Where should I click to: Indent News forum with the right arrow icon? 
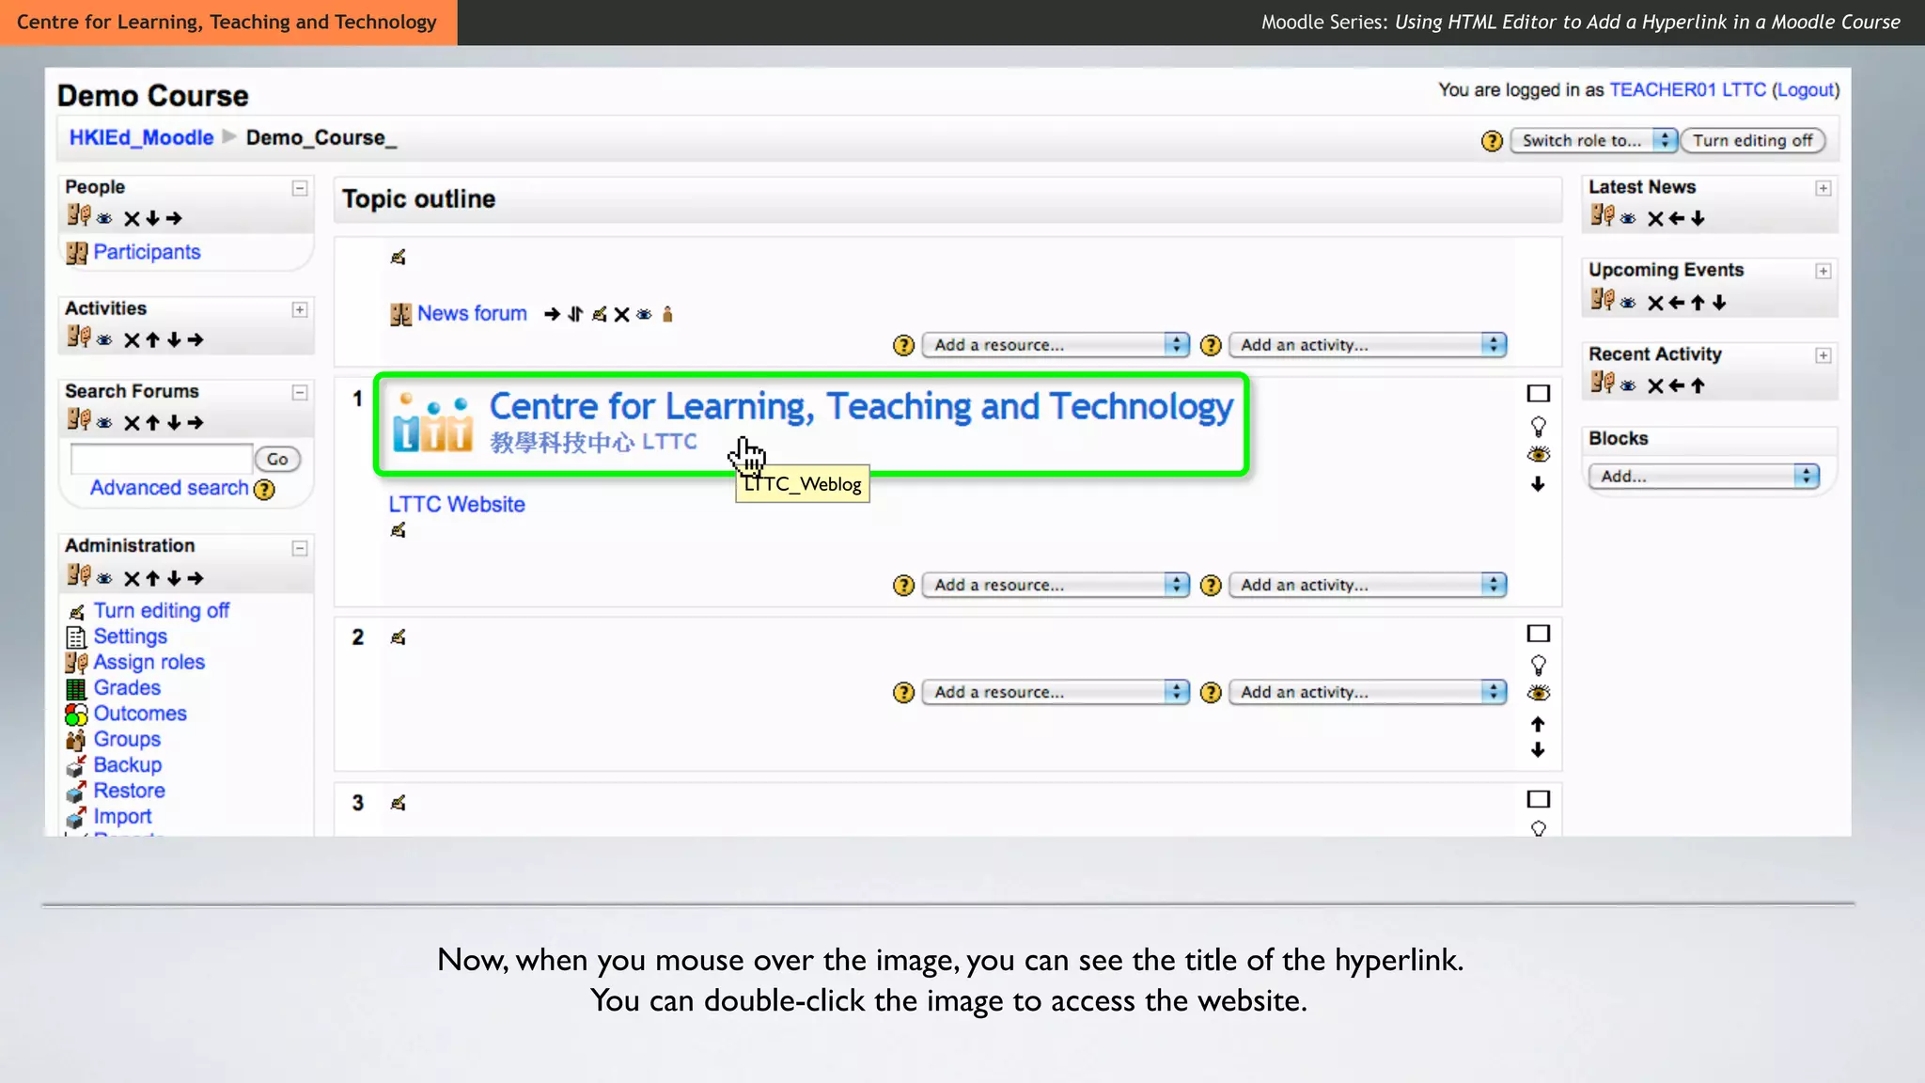point(552,314)
